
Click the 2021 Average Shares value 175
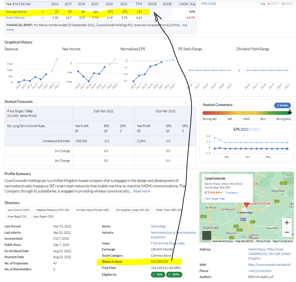point(124,12)
